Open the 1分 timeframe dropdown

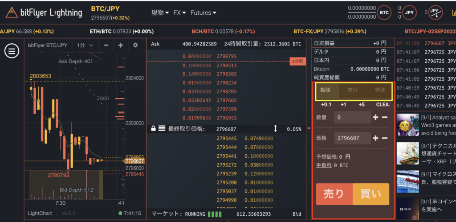[85, 45]
